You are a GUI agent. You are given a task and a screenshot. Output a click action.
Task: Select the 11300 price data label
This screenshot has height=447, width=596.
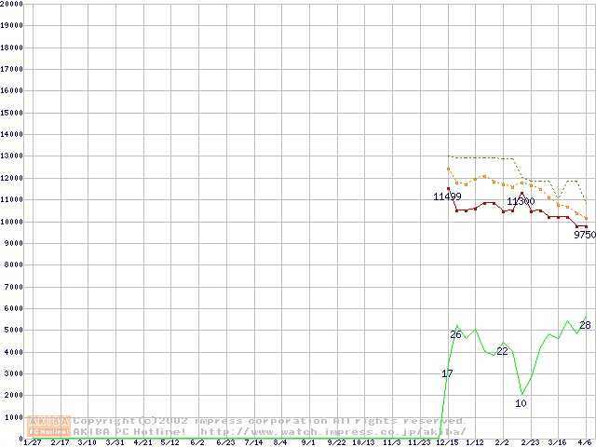point(521,201)
